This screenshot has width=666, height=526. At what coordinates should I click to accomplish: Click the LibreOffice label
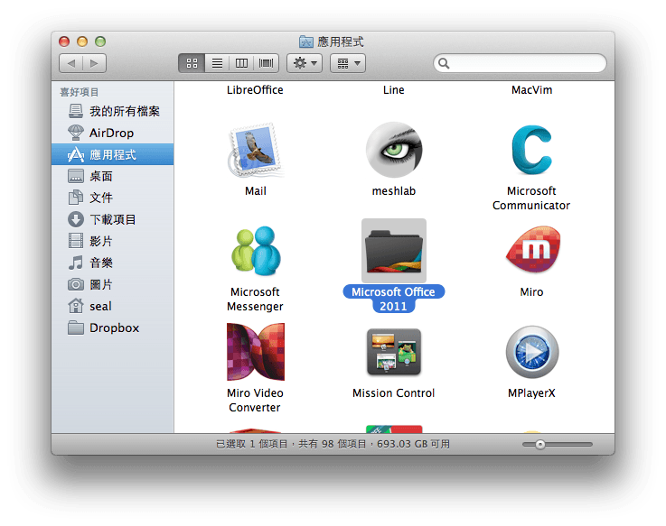[255, 90]
